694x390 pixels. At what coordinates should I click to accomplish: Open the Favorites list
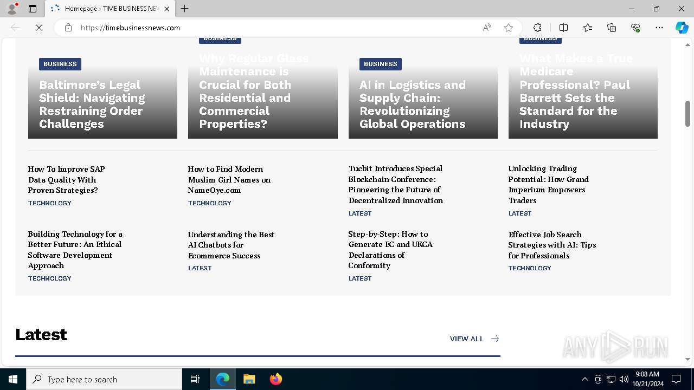(588, 28)
